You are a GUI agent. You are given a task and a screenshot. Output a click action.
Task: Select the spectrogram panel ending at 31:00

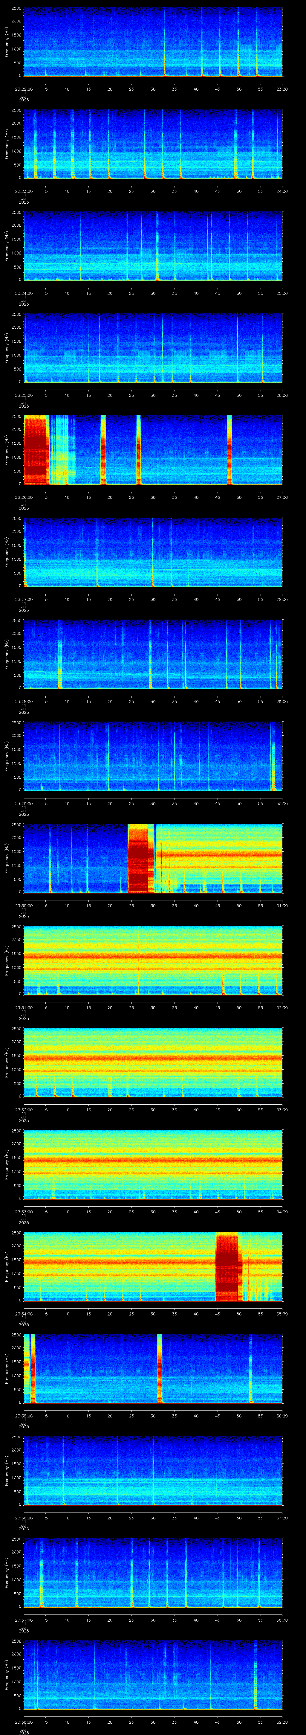pyautogui.click(x=153, y=858)
